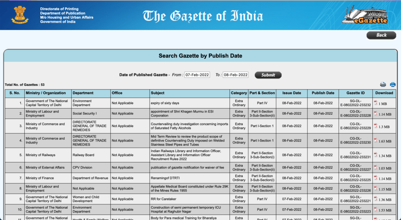Click the blue printer icon above the table
Image resolution: width=401 pixels, height=220 pixels.
pyautogui.click(x=392, y=84)
